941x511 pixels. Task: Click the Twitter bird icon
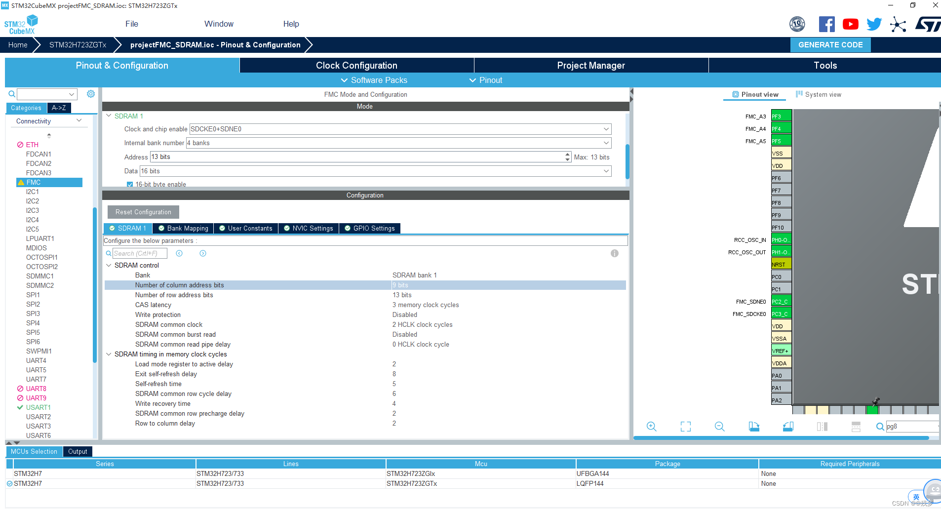874,24
